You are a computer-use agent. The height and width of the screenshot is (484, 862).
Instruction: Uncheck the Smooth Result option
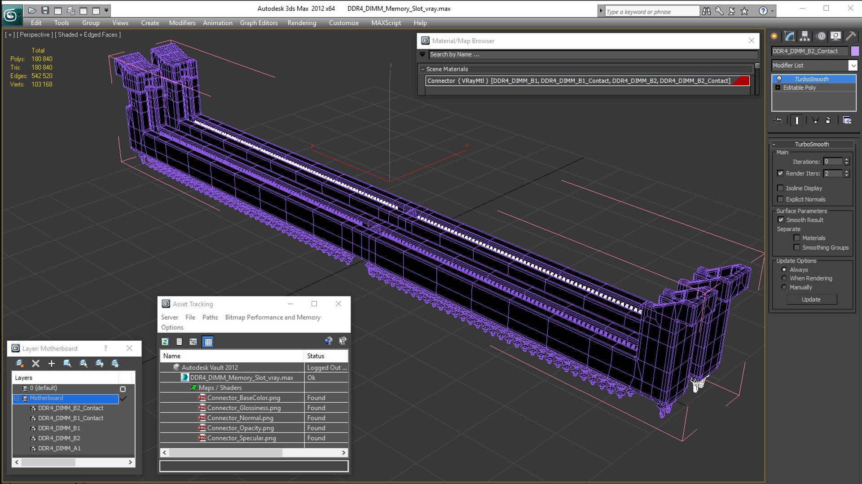pyautogui.click(x=781, y=220)
